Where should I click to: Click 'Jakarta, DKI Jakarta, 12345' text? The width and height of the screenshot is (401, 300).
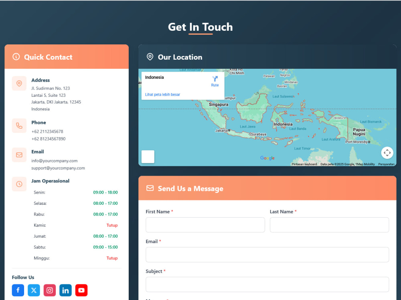pos(56,102)
